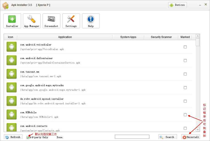Viewport: 210px width, 141px height.
Task: Focus the search text field
Action: coord(132,137)
